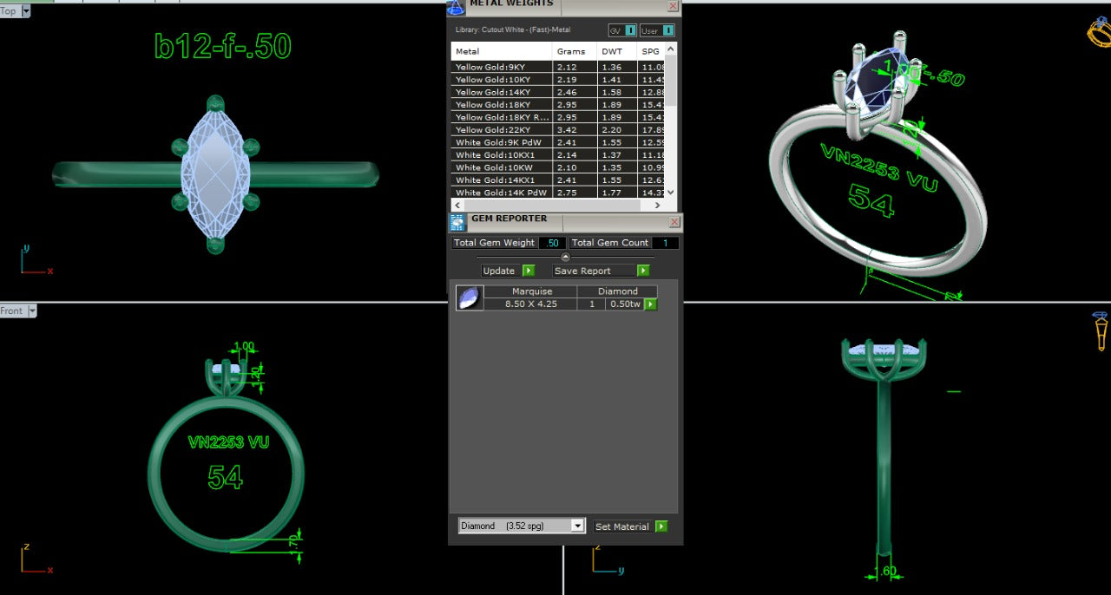
Task: Open the Diamond (3.52 spg) material dropdown
Action: (578, 526)
